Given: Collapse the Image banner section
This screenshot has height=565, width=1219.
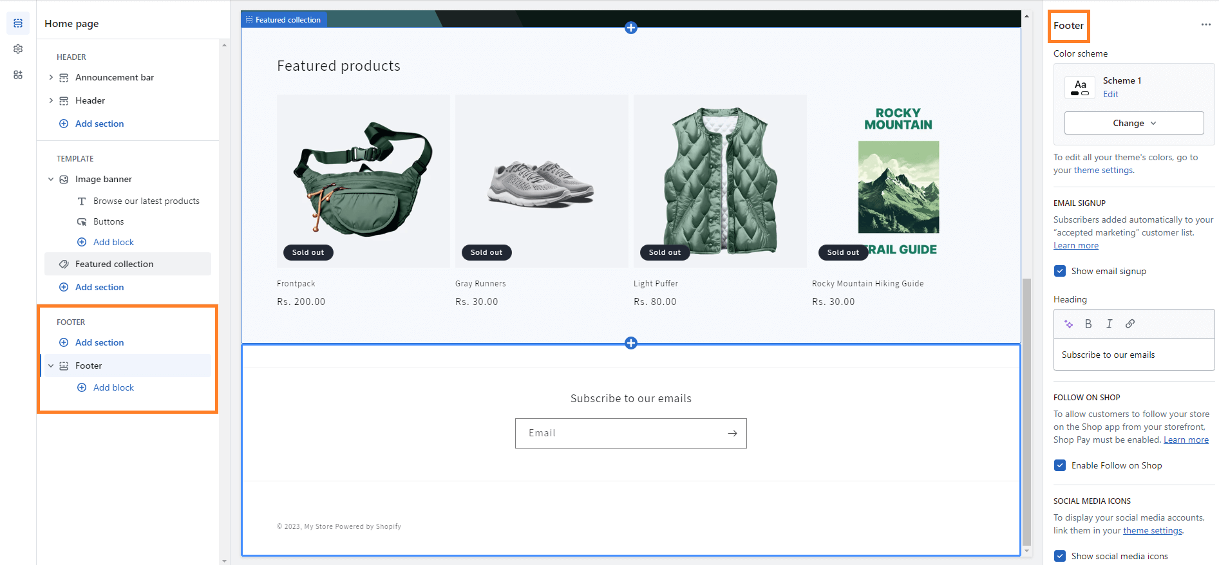Looking at the screenshot, I should [51, 179].
